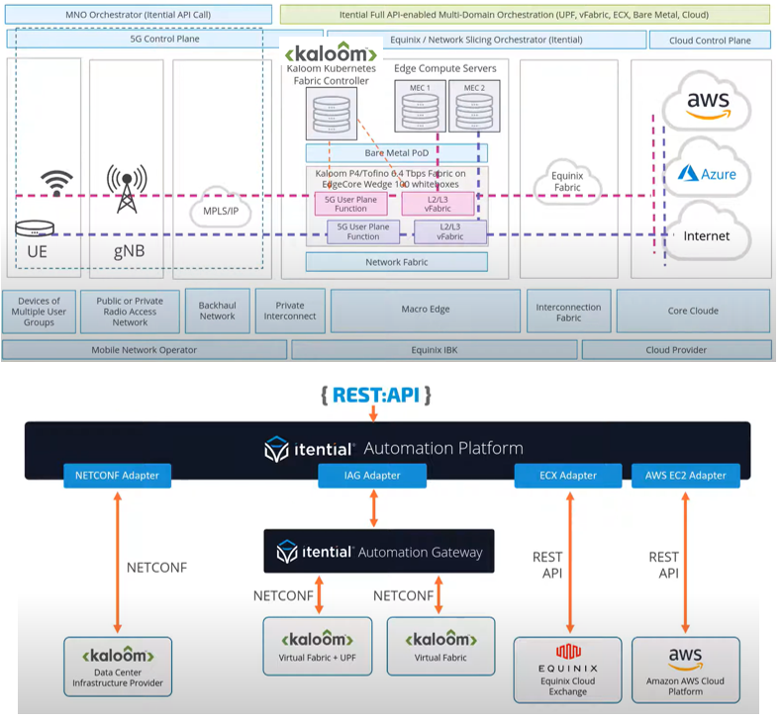Click the gNB radio tower icon
781x721 pixels.
click(x=127, y=189)
